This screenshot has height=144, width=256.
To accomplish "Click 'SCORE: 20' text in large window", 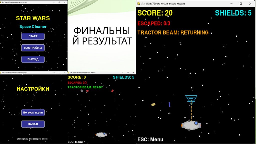I will [155, 13].
